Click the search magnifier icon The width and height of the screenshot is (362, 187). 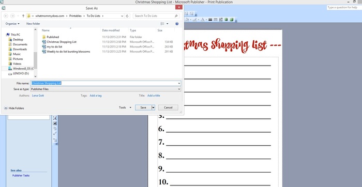[176, 16]
